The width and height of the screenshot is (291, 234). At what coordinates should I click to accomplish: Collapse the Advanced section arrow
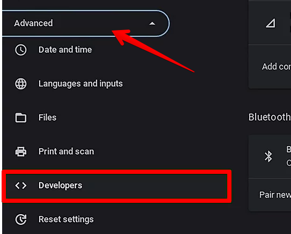tap(152, 24)
